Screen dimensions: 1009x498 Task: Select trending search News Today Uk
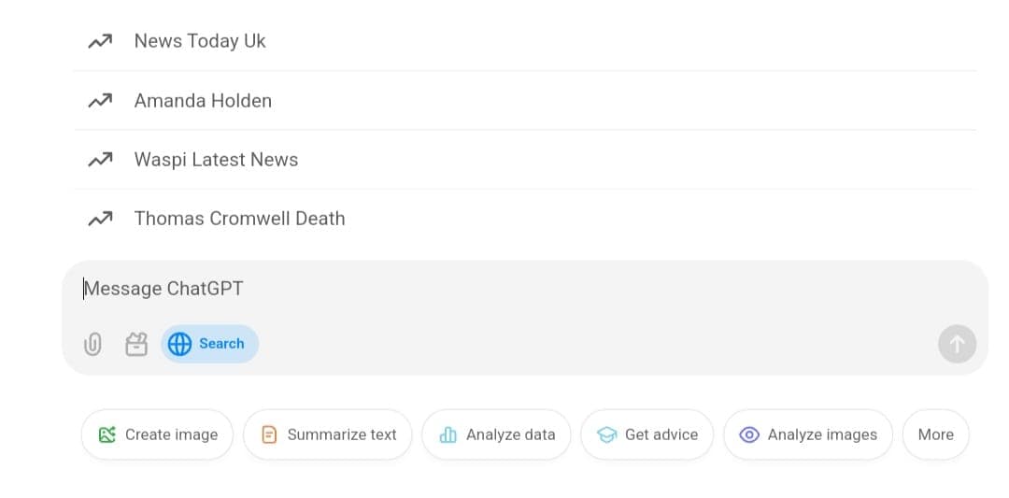[x=200, y=41]
